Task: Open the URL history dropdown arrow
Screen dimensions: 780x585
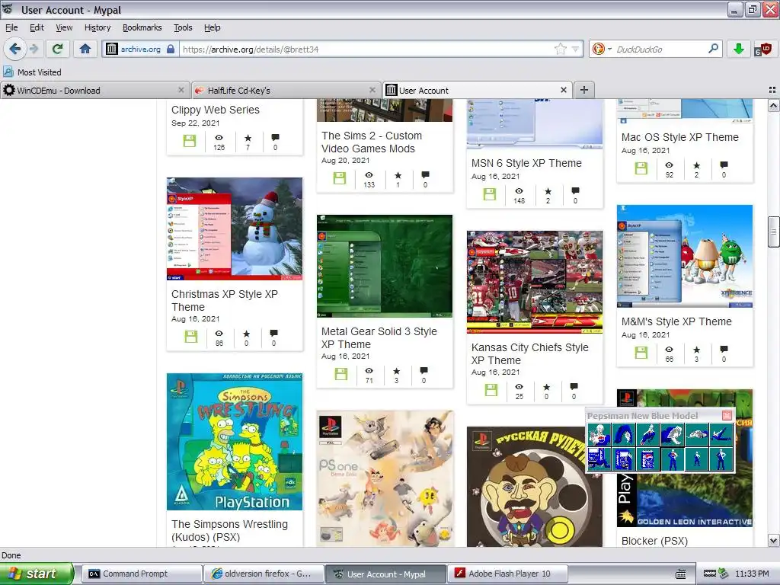Action: pyautogui.click(x=575, y=49)
